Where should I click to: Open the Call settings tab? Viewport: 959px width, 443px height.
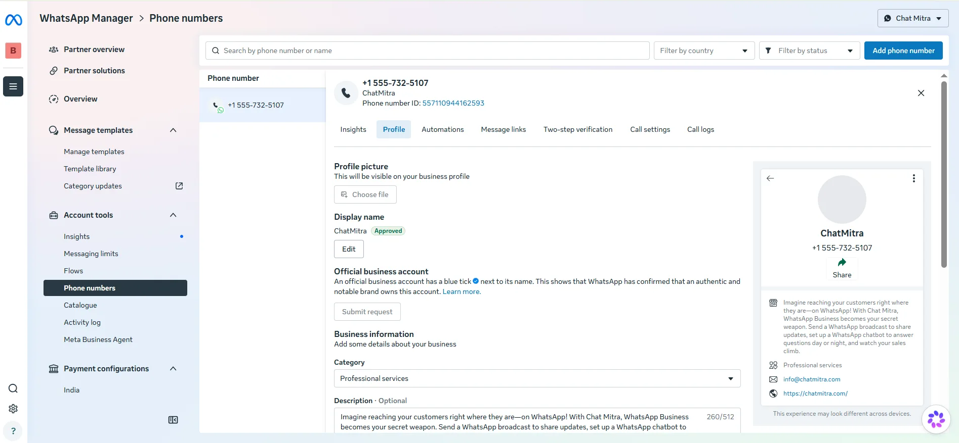(650, 129)
